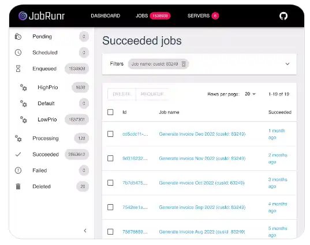Click the Default queue gears icon
Image resolution: width=310 pixels, height=245 pixels.
coord(23,104)
